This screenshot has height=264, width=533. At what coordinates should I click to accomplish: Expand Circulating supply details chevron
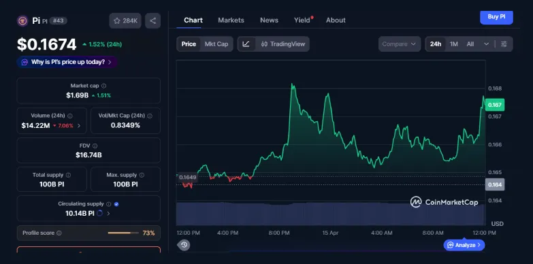pyautogui.click(x=108, y=214)
